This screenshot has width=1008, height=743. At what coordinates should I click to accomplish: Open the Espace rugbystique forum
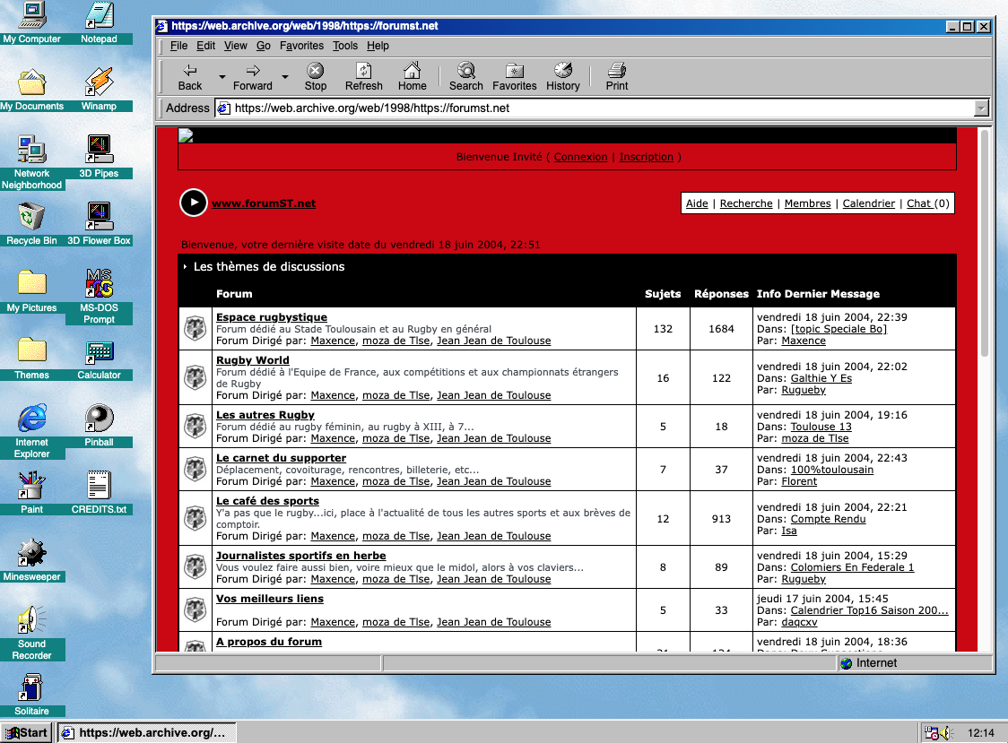(272, 317)
